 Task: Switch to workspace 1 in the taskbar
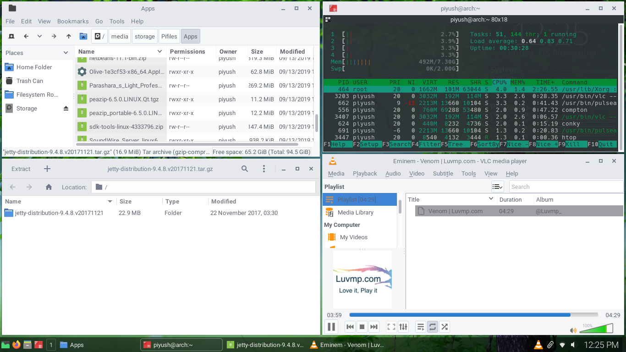pyautogui.click(x=51, y=345)
